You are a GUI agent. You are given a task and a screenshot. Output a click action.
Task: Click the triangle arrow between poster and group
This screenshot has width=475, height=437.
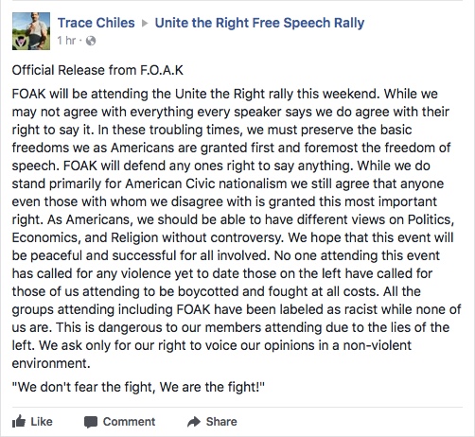pyautogui.click(x=145, y=23)
